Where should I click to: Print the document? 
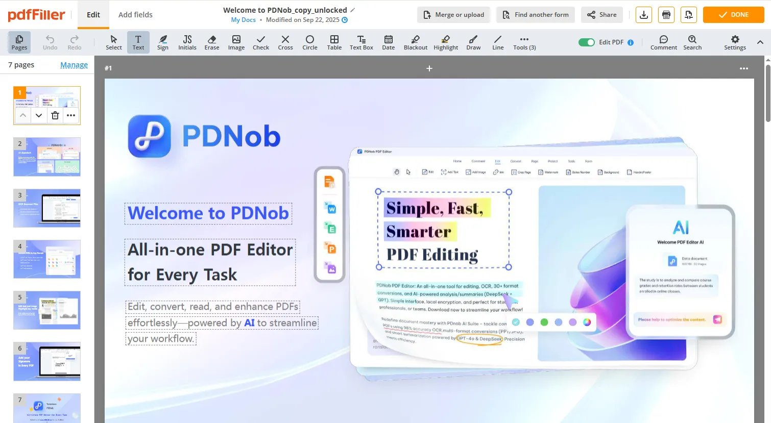(666, 15)
